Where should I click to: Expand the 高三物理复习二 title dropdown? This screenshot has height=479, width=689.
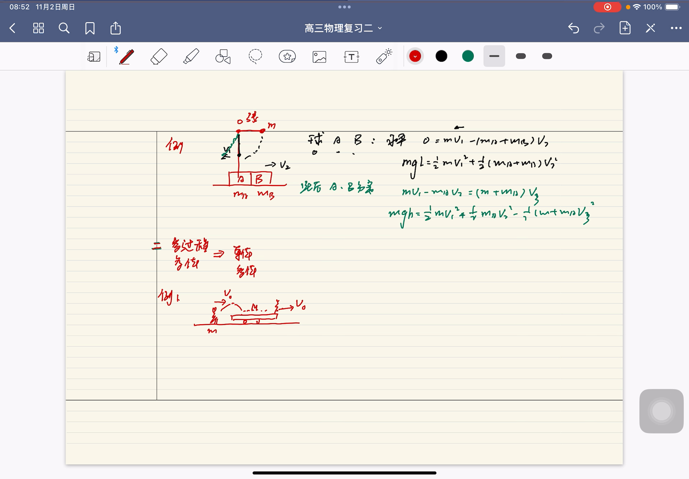(x=343, y=28)
